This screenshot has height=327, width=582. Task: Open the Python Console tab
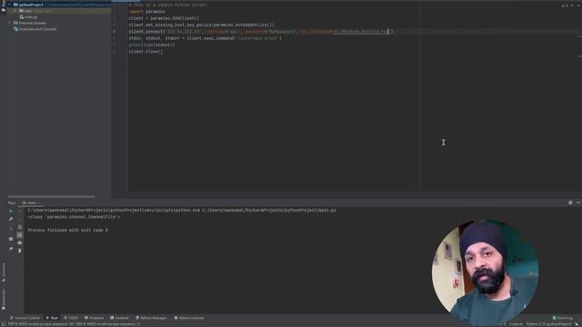[x=189, y=318]
